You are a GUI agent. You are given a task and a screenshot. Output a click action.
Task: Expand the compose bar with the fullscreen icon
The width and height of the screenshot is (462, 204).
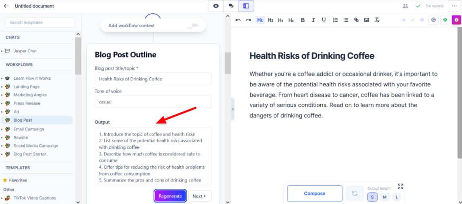coord(400,186)
